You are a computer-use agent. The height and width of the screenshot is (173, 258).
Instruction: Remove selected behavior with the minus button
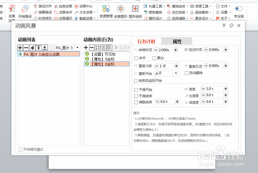92,47
